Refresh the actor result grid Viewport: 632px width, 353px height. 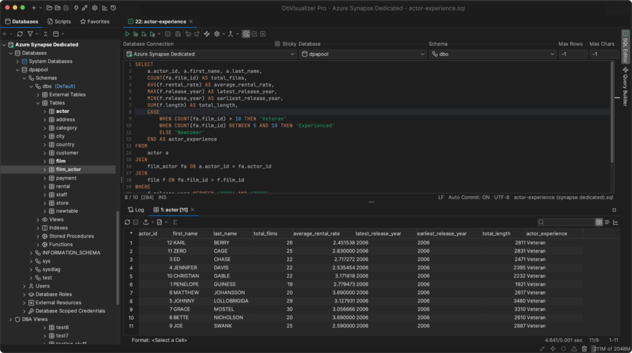(128, 222)
